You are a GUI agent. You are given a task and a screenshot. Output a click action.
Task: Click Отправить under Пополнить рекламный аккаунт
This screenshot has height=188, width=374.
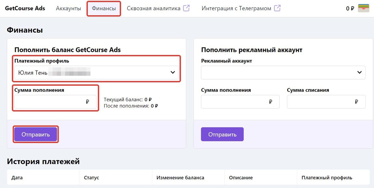222,135
